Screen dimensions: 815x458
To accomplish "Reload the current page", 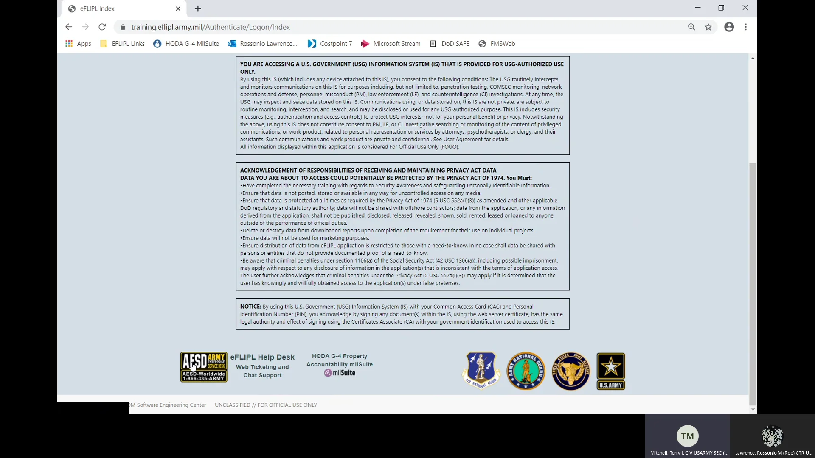I will [x=102, y=27].
